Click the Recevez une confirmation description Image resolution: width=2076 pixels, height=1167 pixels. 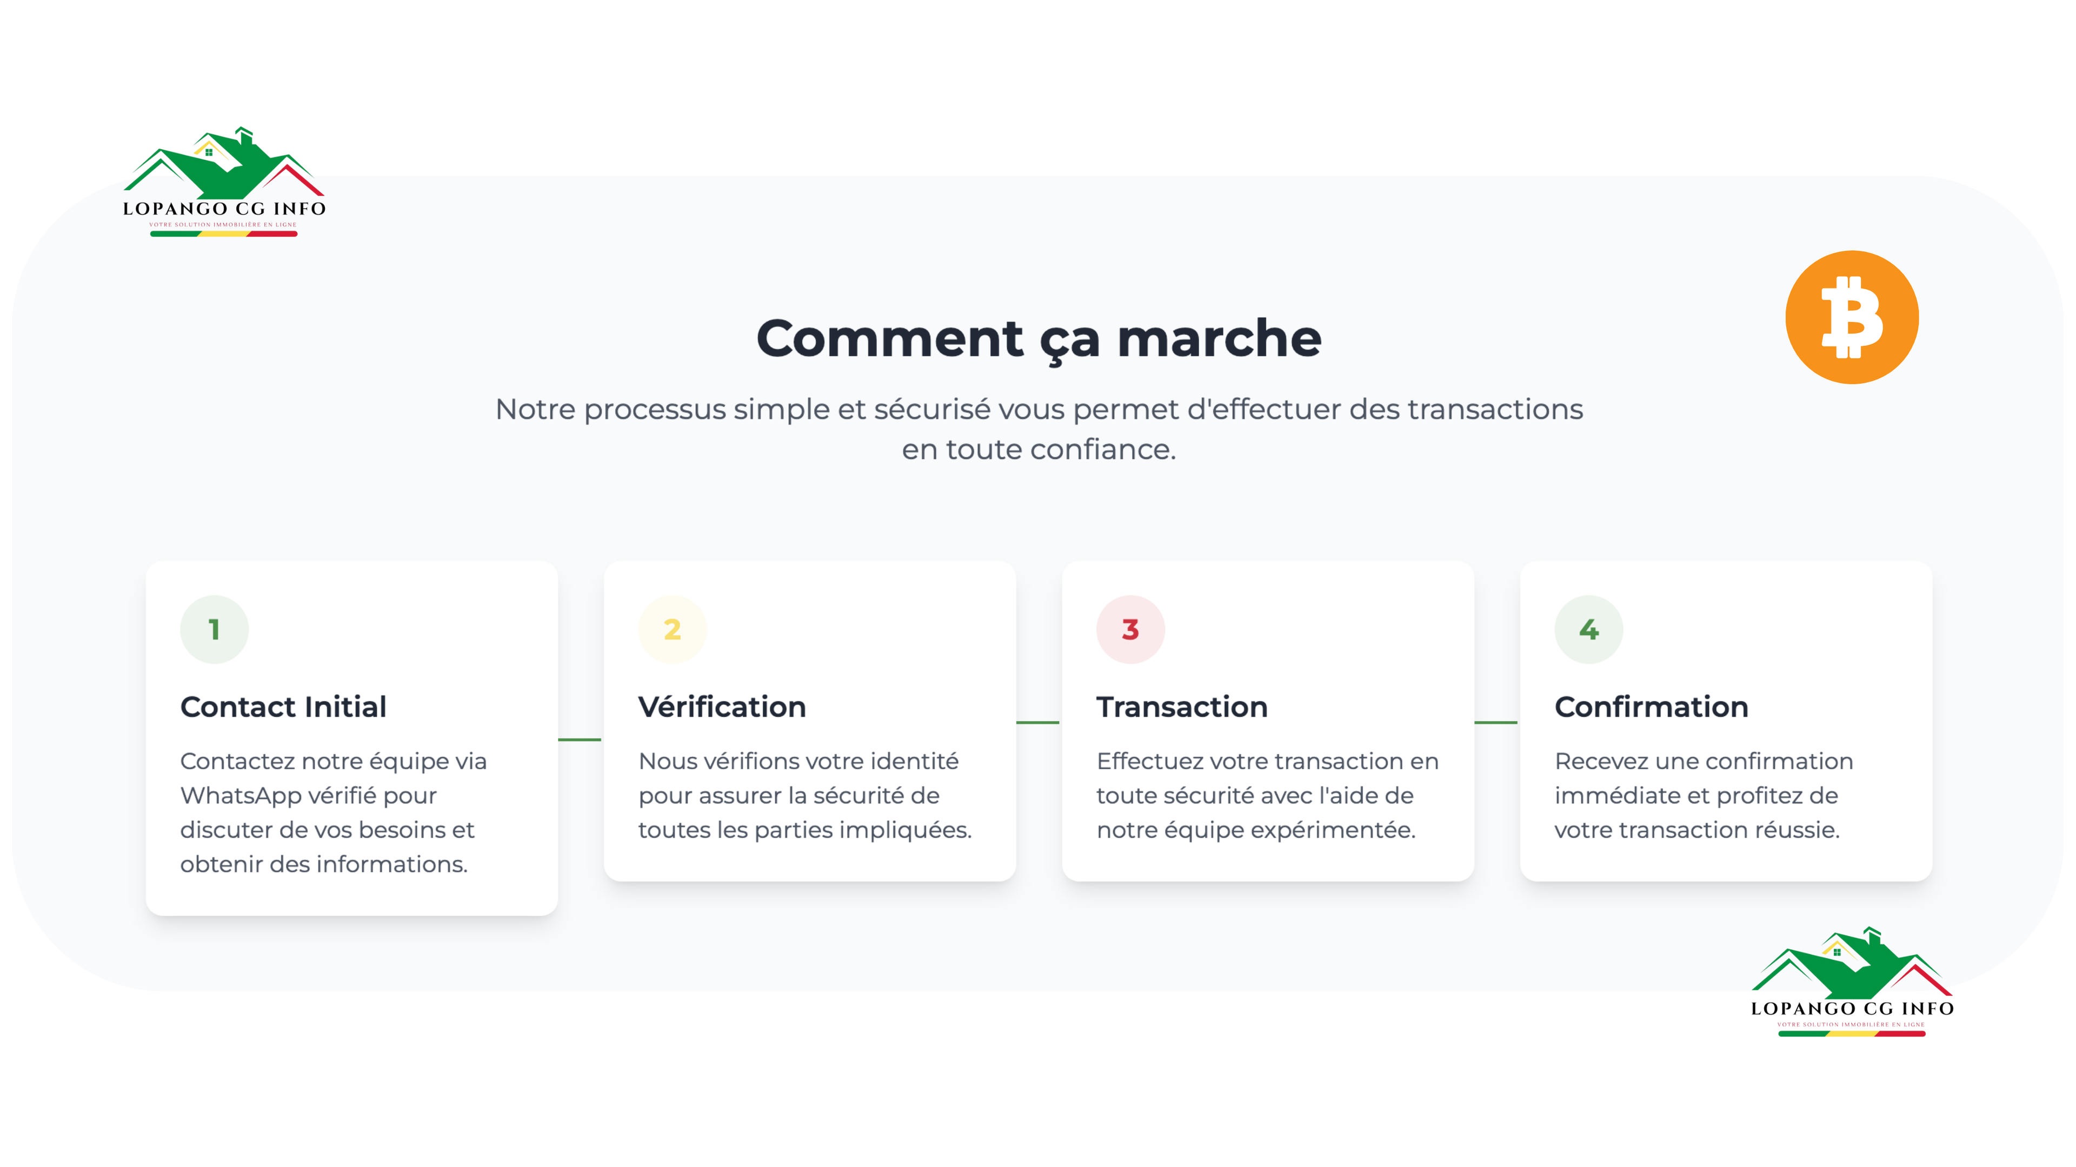click(1704, 796)
